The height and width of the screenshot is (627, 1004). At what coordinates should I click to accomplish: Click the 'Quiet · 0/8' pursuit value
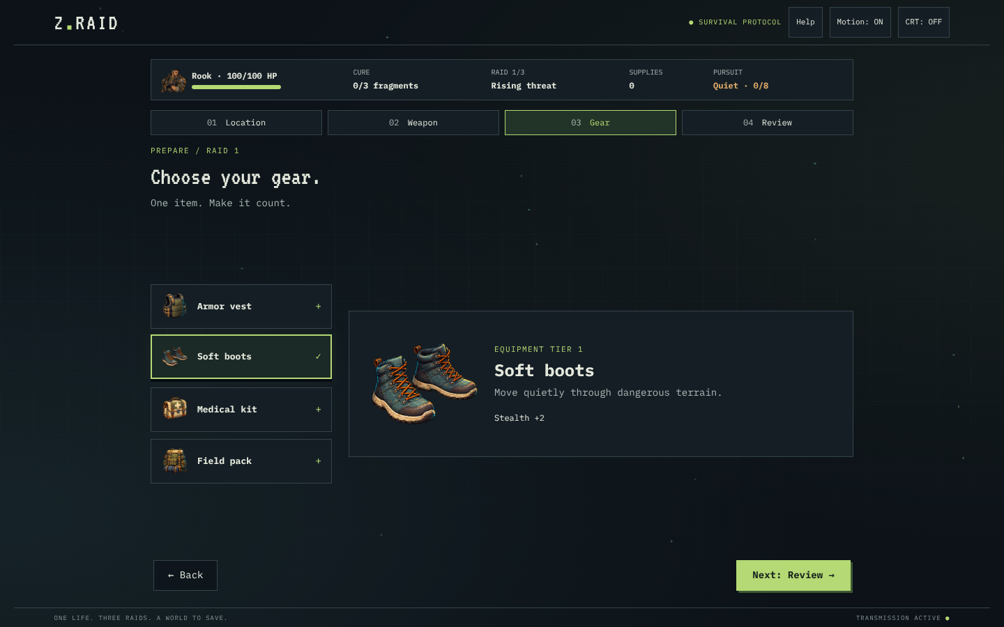point(740,86)
